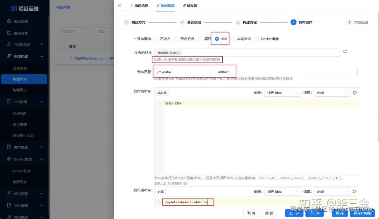Check the 构建并启动mall-admin row checkbox
The image size is (379, 219).
click(x=61, y=59)
